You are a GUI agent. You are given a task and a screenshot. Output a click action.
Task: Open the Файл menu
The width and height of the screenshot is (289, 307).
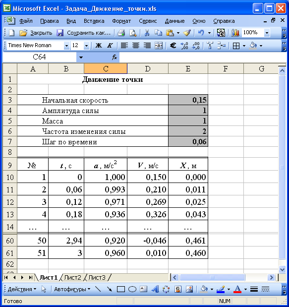tap(26, 21)
